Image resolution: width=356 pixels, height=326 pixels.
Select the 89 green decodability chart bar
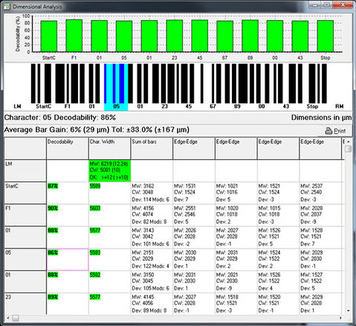tap(250, 36)
